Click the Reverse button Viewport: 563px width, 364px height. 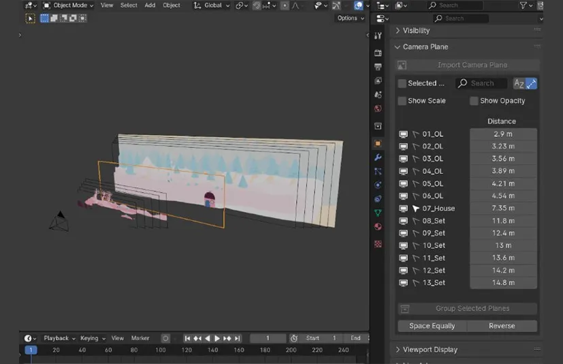[502, 326]
